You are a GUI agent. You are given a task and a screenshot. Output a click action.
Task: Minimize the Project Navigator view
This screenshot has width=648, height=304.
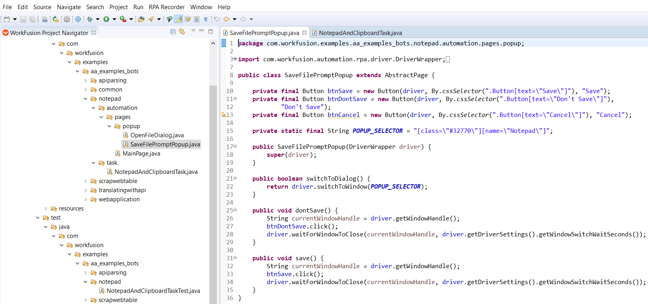[201, 31]
